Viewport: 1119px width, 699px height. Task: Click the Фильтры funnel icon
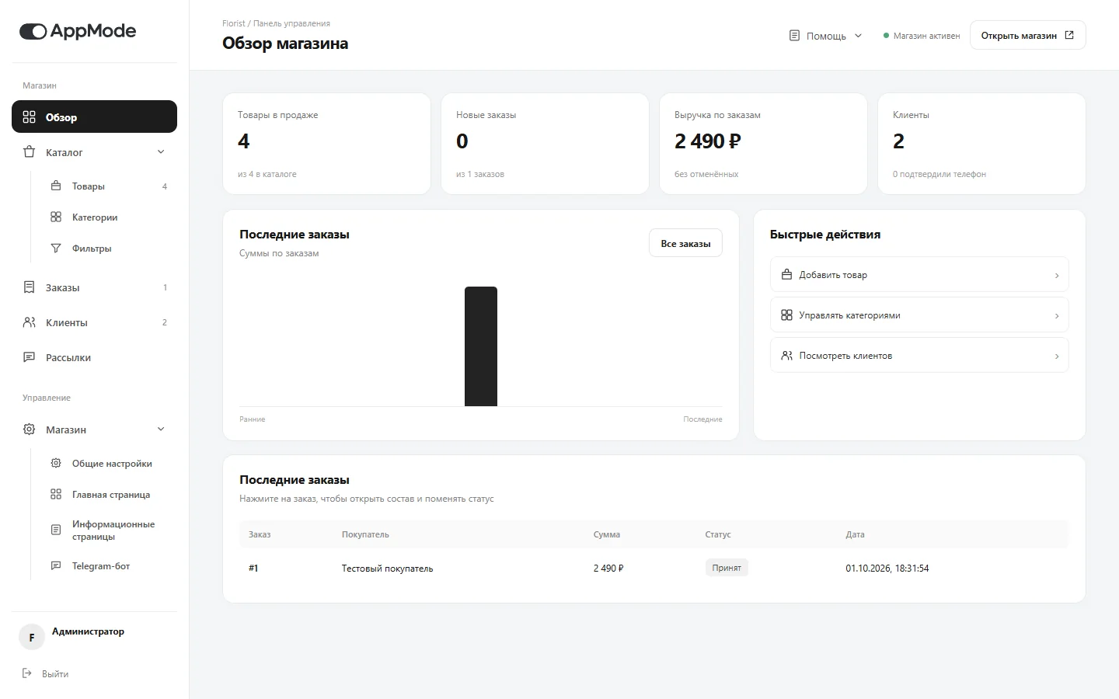coord(56,248)
